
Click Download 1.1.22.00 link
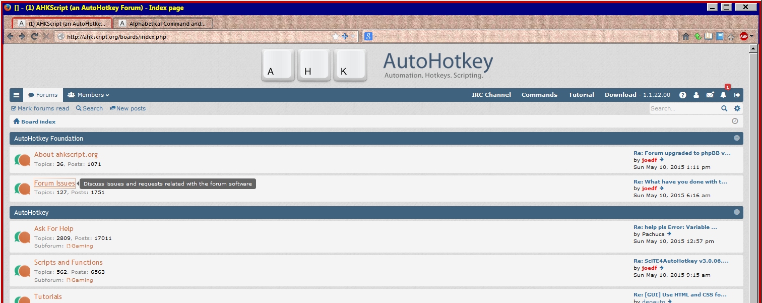click(x=638, y=95)
